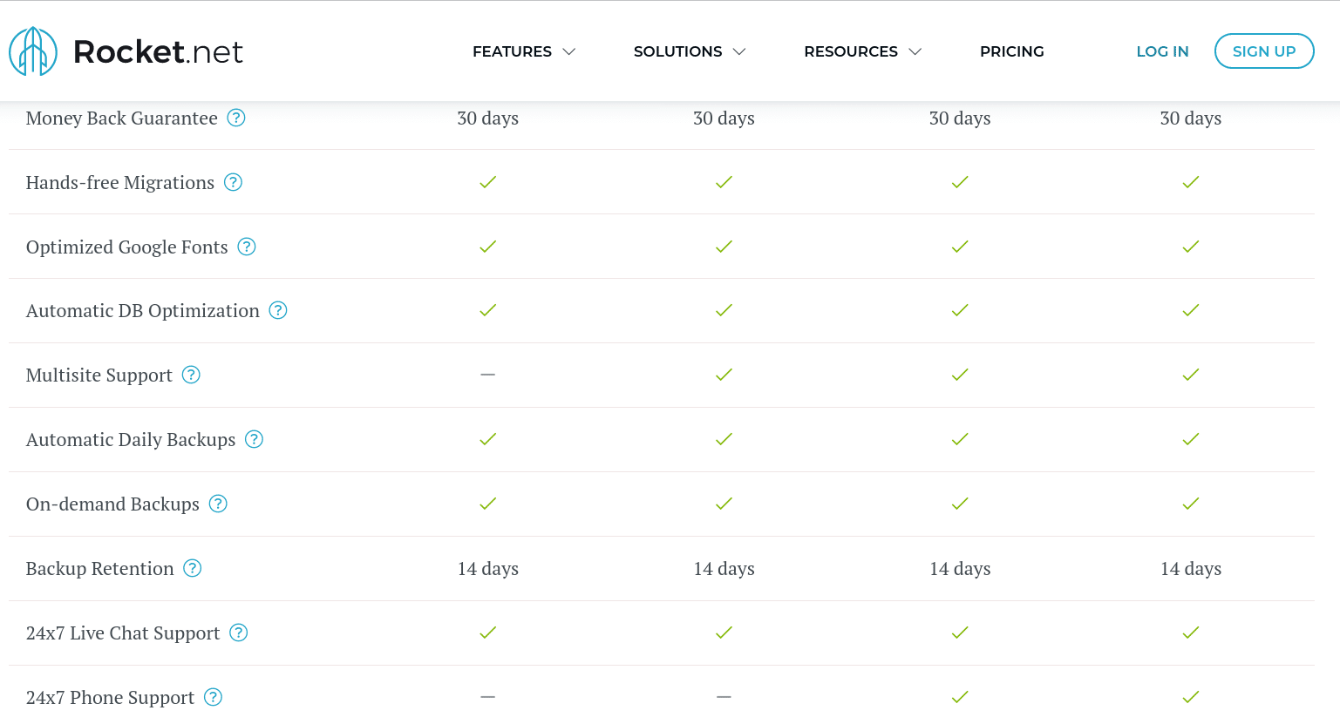Show Backup Retention help tooltip

coord(193,568)
